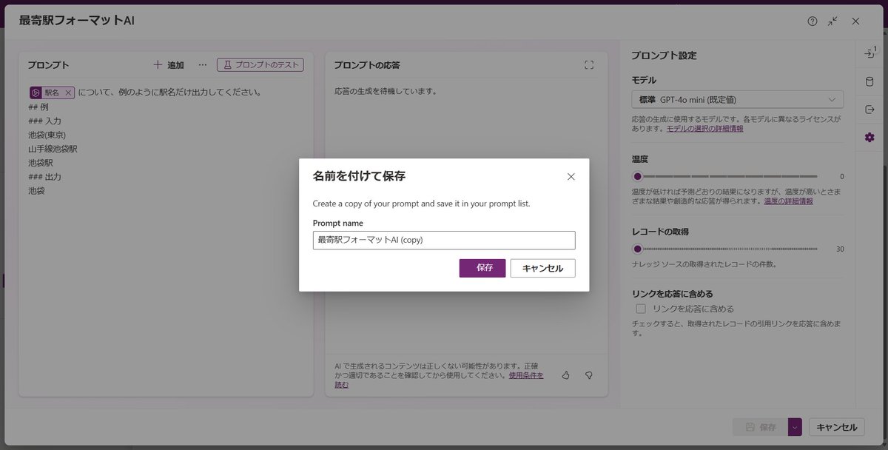This screenshot has height=450, width=888.
Task: Select the output panel icon in sidebar
Action: (x=868, y=109)
